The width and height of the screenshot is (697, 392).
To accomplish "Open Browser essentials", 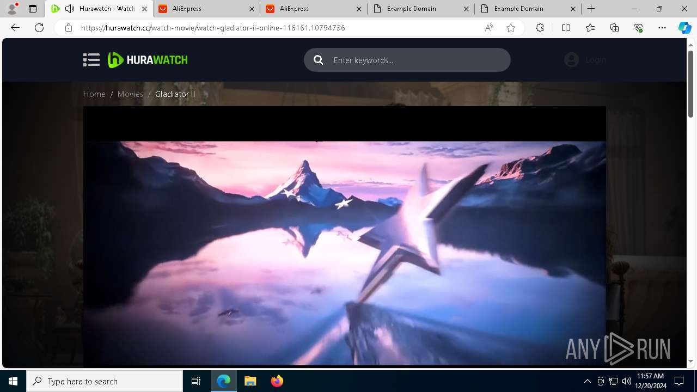I will [x=638, y=28].
